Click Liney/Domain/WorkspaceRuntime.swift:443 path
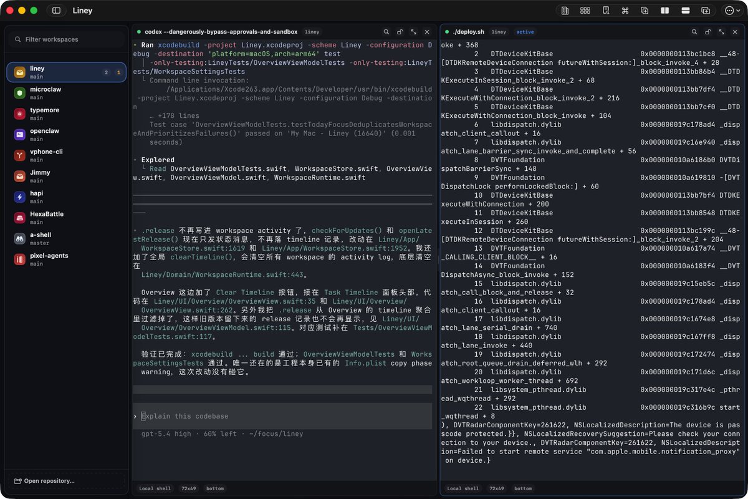Viewport: 748px width, 499px height. (x=222, y=274)
